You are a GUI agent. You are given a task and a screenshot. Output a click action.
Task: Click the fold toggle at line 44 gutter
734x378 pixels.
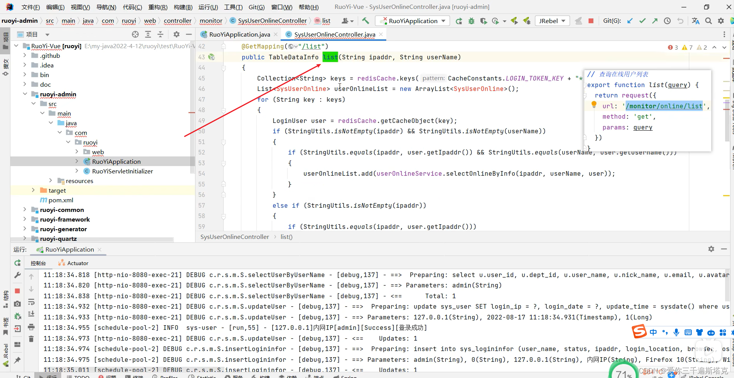pos(224,68)
